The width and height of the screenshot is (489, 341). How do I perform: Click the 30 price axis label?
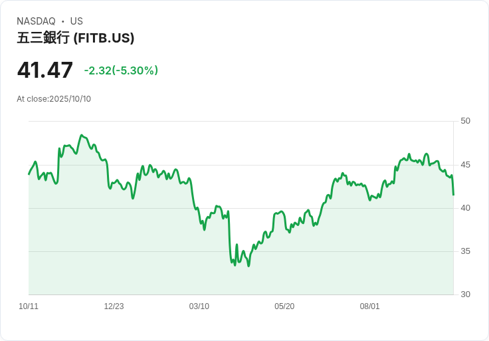465,294
